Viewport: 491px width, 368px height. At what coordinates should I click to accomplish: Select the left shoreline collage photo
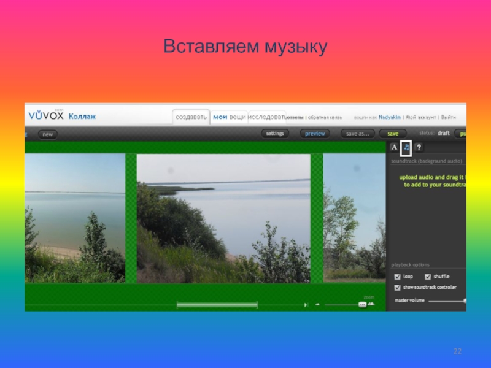pyautogui.click(x=75, y=218)
